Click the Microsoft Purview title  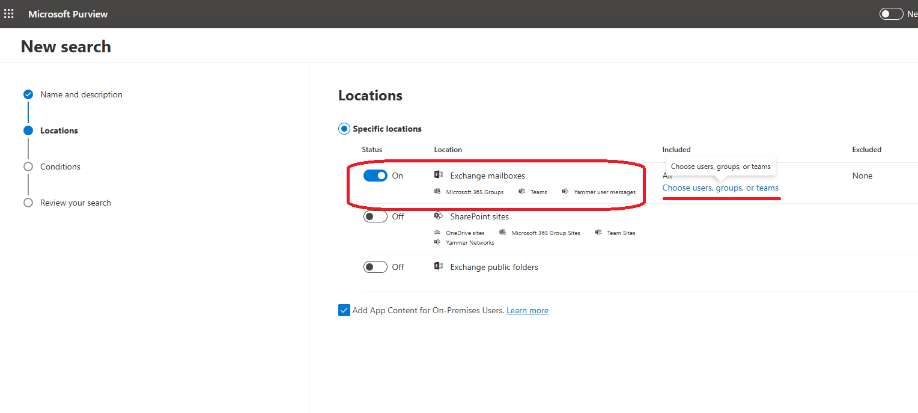pos(68,14)
